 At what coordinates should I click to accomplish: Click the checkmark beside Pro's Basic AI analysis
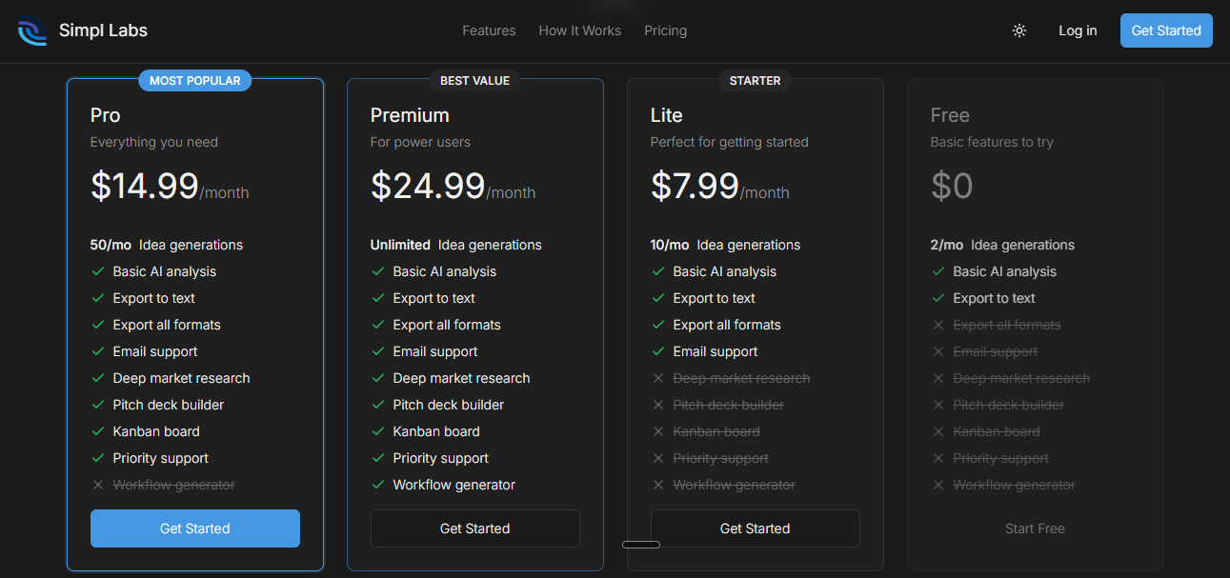pyautogui.click(x=96, y=271)
